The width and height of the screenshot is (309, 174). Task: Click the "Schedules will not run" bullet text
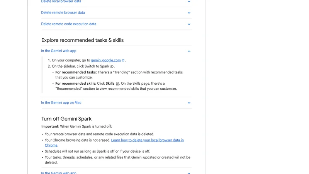97,151
